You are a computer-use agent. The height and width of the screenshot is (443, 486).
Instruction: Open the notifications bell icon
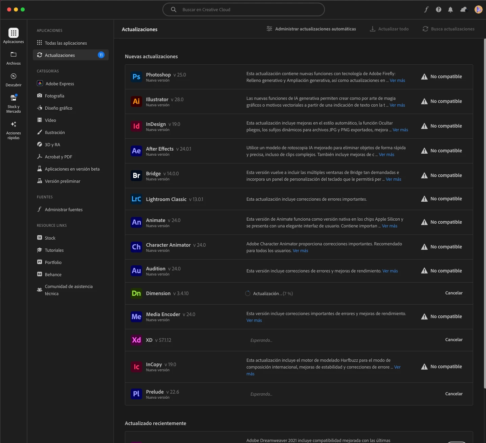pos(450,9)
